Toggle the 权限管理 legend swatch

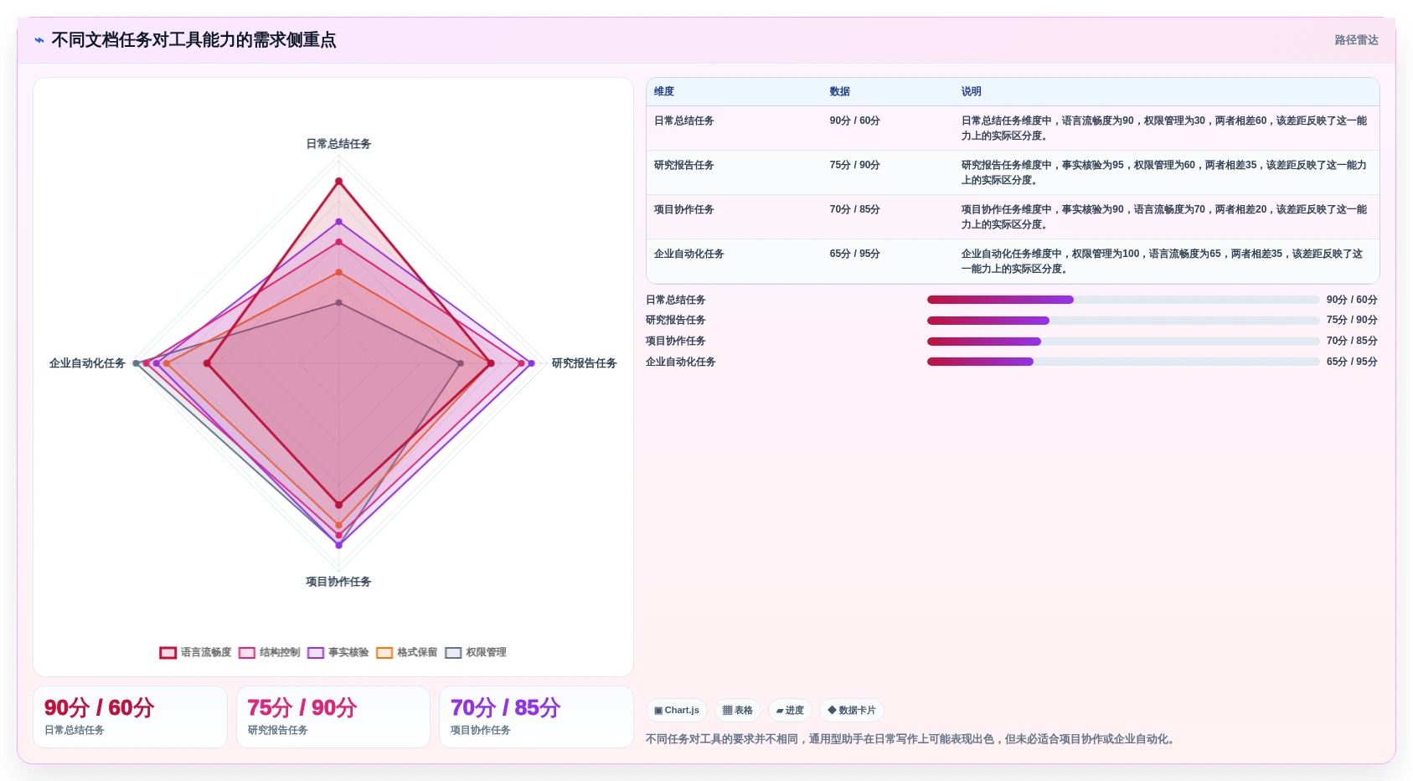(453, 653)
